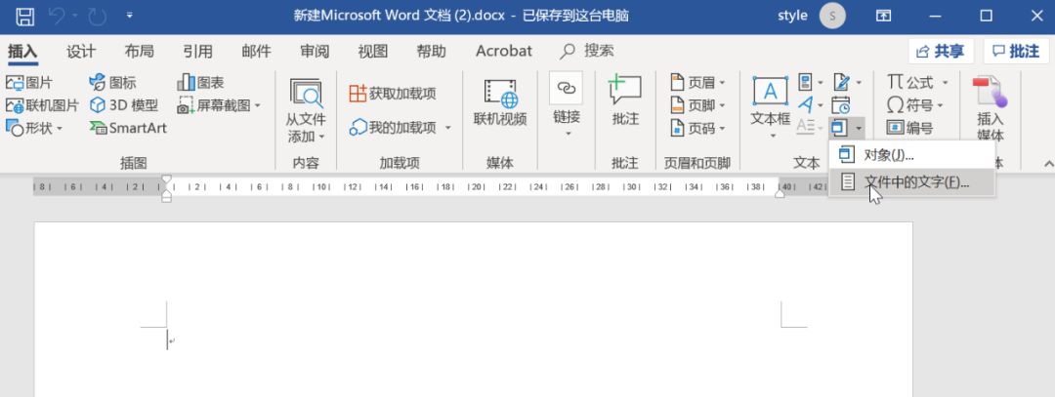
Task: Click inside the document page body
Action: [473, 309]
